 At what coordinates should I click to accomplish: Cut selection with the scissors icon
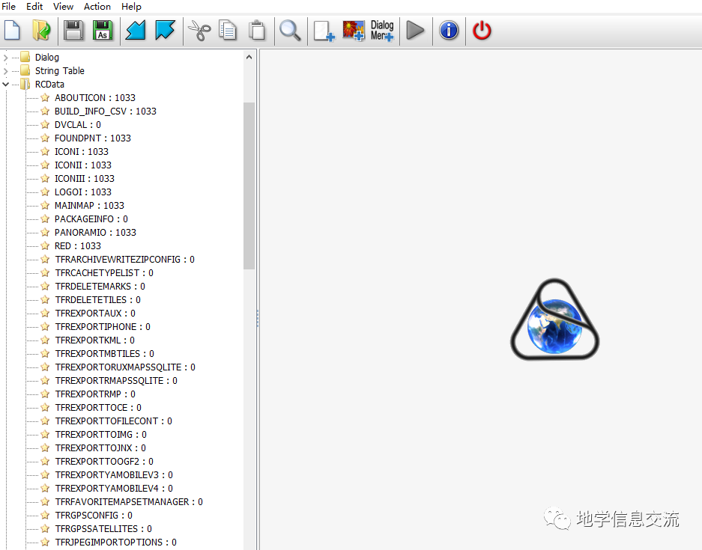point(199,31)
